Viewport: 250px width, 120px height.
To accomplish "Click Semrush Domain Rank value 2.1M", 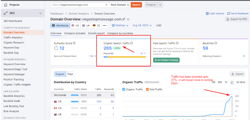I will point(91,56).
